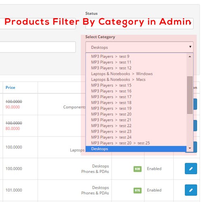Viewport: 202px width, 202px height.
Task: Choose 'MP3 Players > test 9' option
Action: tap(136, 57)
